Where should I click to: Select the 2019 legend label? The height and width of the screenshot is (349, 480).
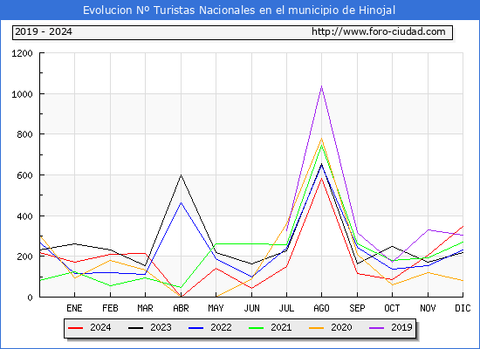click(x=401, y=327)
